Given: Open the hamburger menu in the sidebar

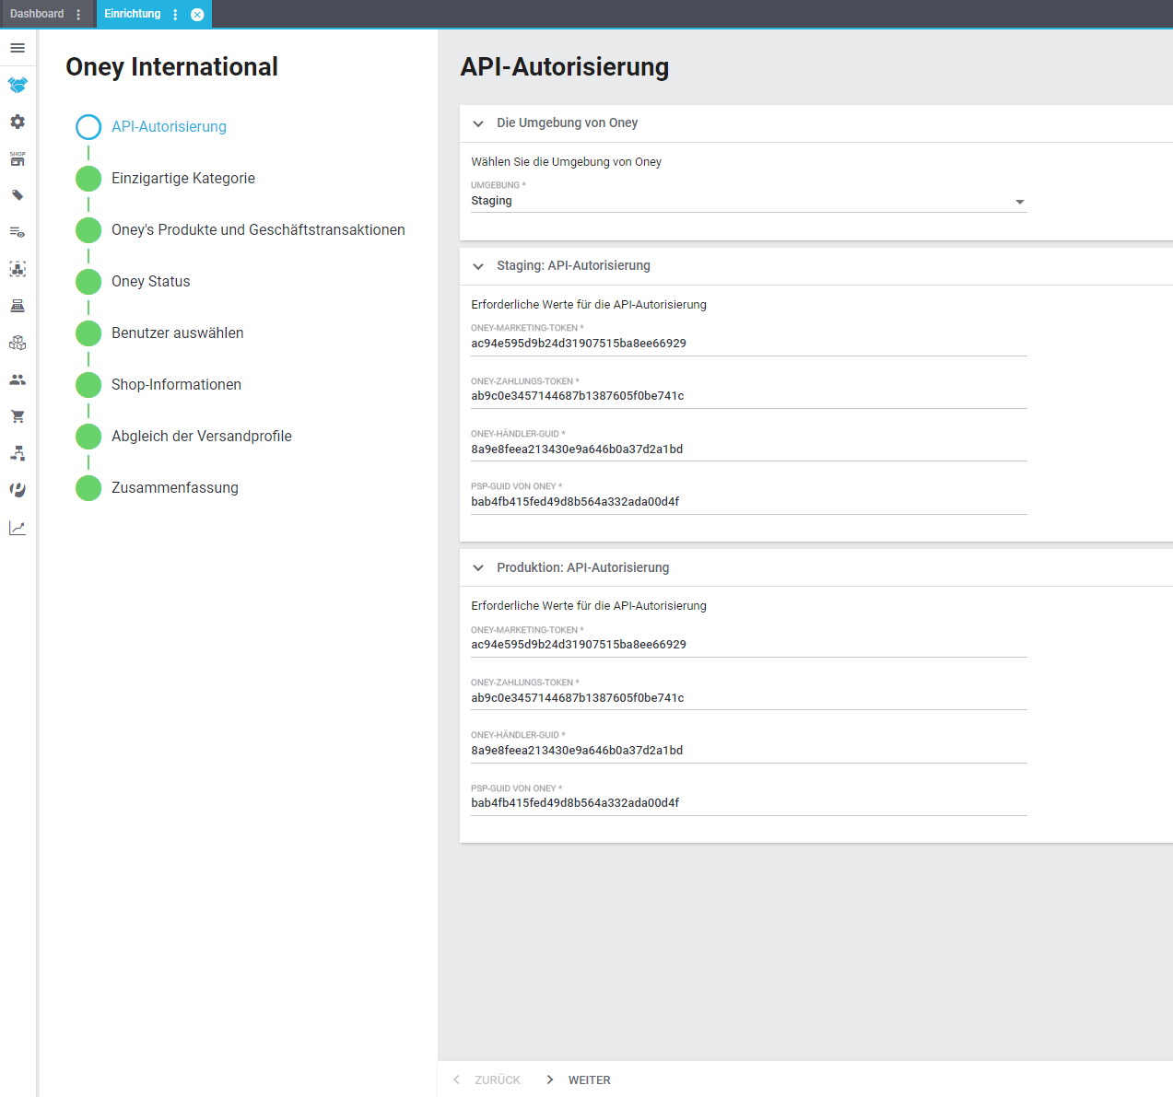Looking at the screenshot, I should tap(18, 48).
